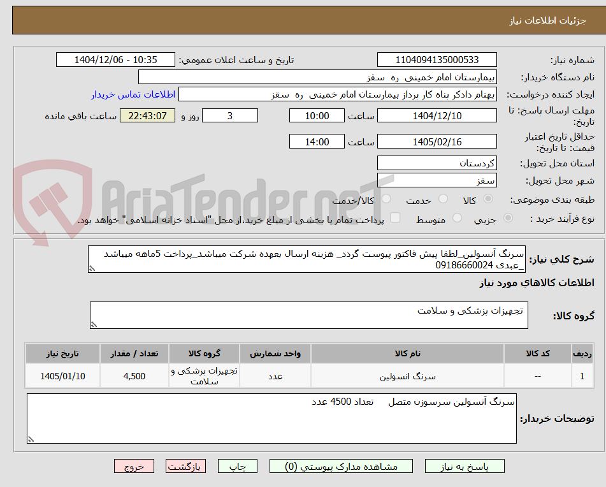The height and width of the screenshot is (487, 606).
Task: Select the کالا/خدمت radio button
Action: click(386, 199)
